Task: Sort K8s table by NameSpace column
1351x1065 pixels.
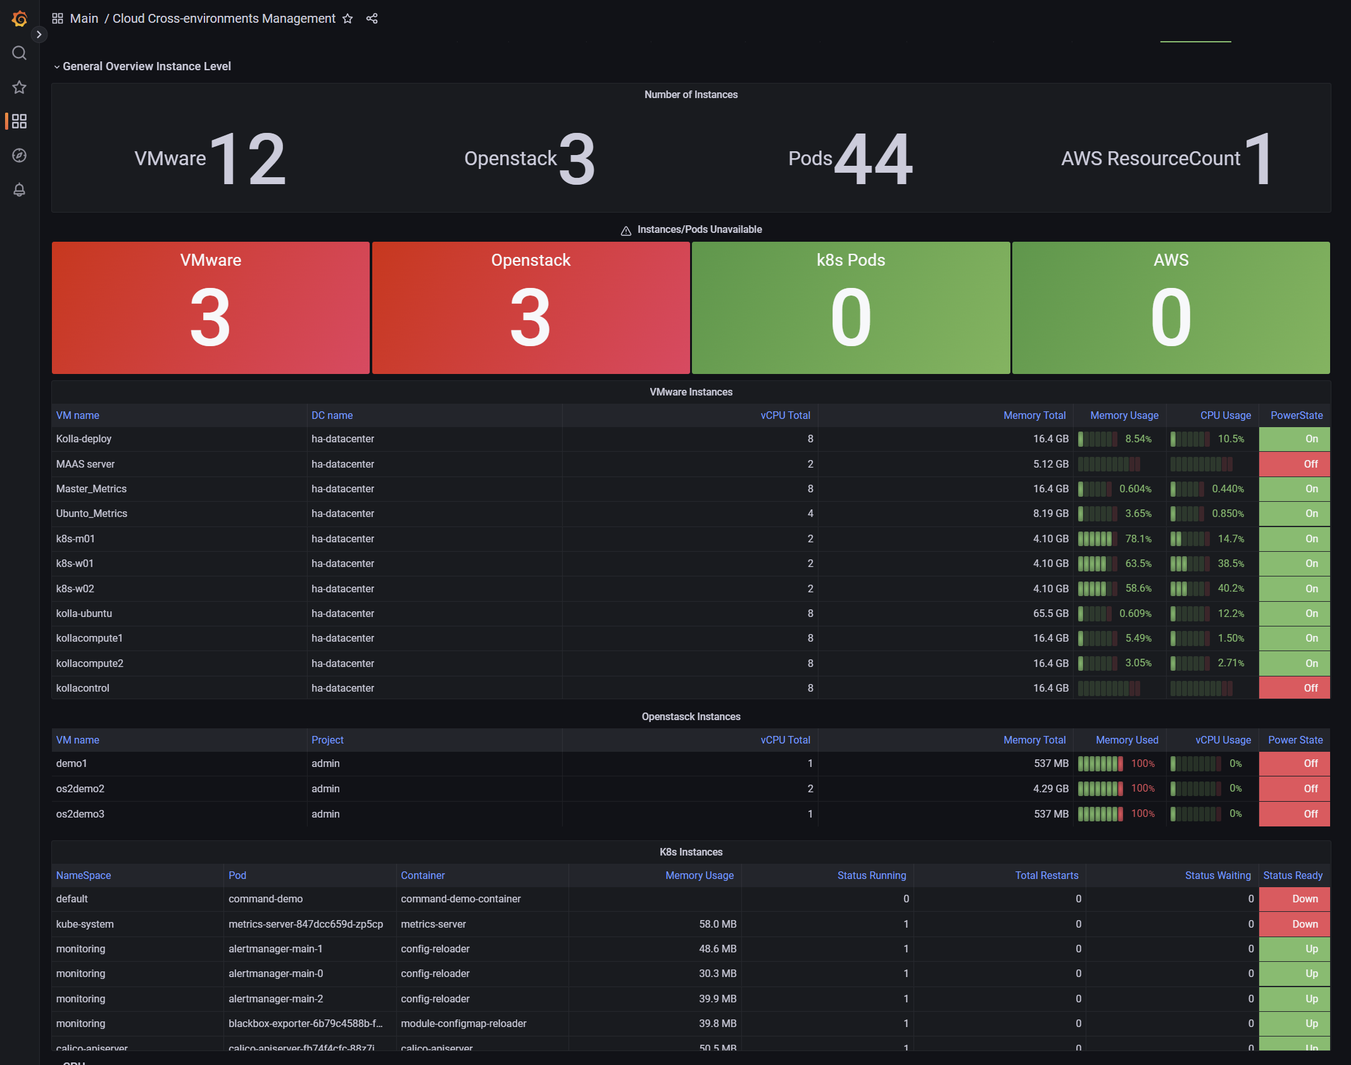Action: point(84,876)
